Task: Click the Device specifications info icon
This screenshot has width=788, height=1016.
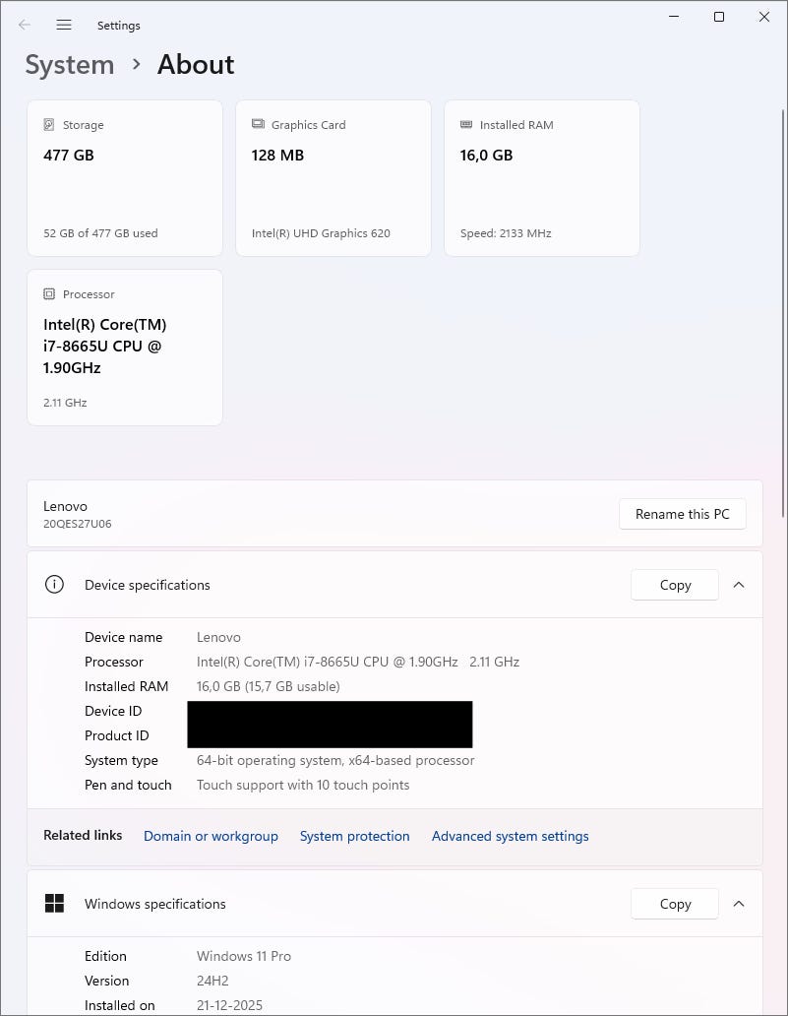Action: click(54, 585)
